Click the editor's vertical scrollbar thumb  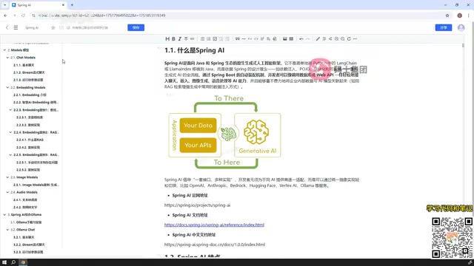[463, 46]
